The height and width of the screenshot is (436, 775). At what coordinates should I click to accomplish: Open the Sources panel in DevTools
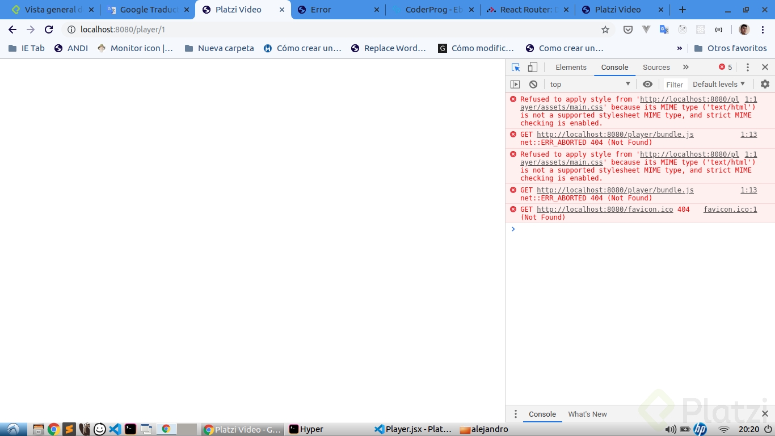pyautogui.click(x=656, y=67)
